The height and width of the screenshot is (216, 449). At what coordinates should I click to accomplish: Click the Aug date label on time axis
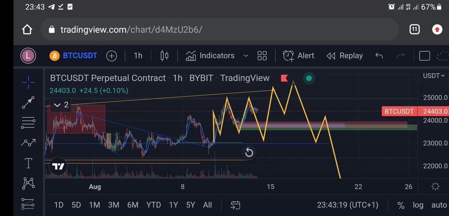[x=95, y=187]
